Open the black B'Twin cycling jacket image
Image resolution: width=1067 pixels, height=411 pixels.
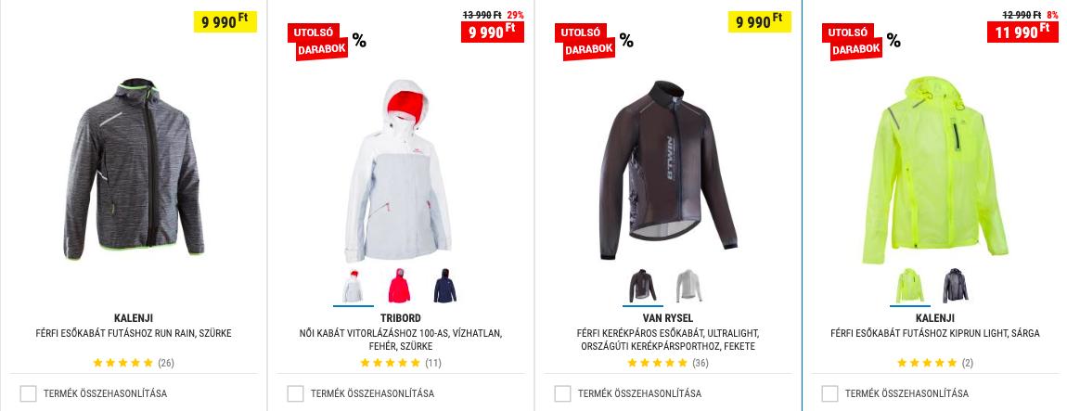(x=667, y=170)
